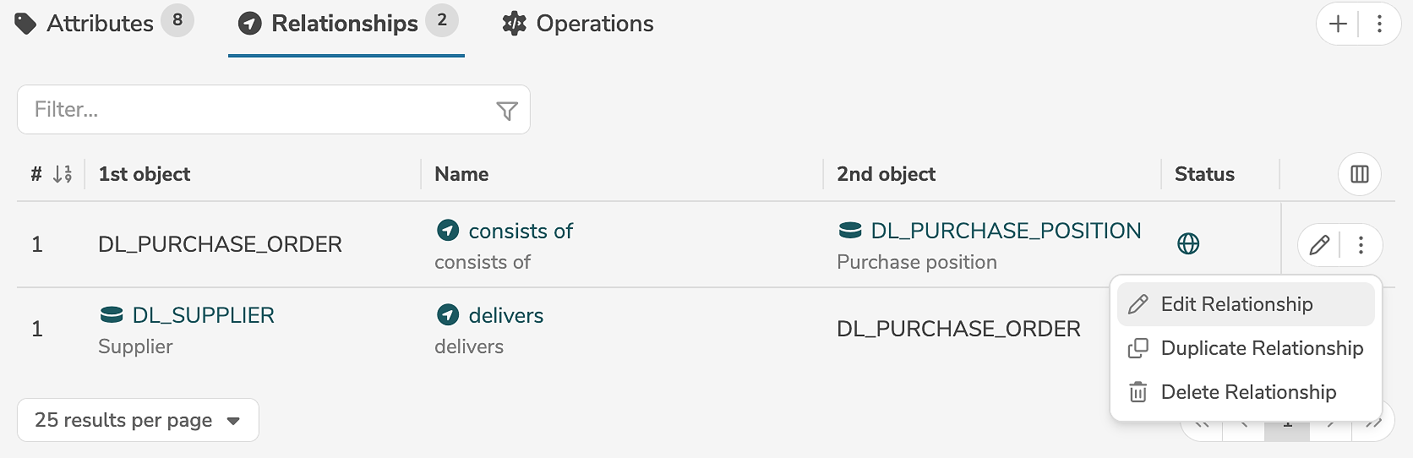
Task: Open the DL_PURCHASE_POSITION object link
Action: tap(1005, 231)
